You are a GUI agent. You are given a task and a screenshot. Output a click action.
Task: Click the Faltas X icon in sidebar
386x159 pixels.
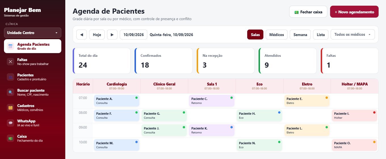[11, 62]
